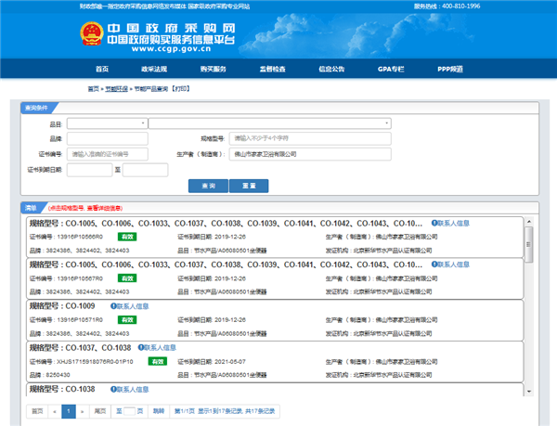Click 有效 badge for XHJS1715918076R0-01P10
The height and width of the screenshot is (426, 557).
pyautogui.click(x=158, y=361)
